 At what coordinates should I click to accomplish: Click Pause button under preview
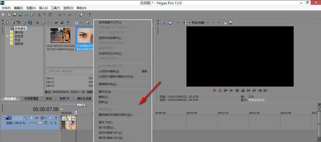click(x=237, y=90)
